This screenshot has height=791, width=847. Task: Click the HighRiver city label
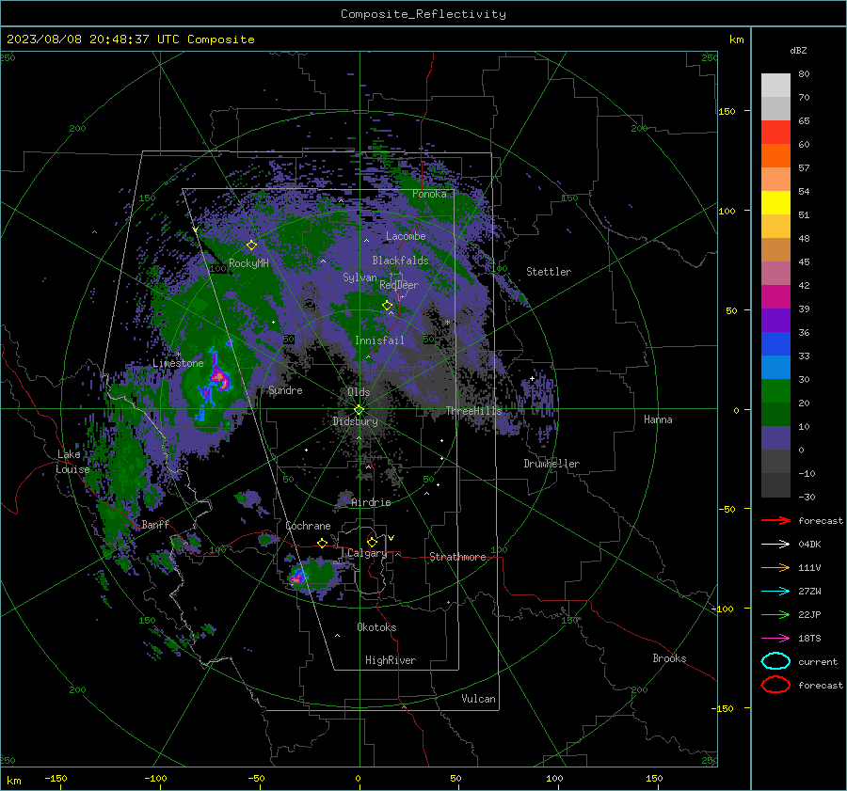(391, 660)
